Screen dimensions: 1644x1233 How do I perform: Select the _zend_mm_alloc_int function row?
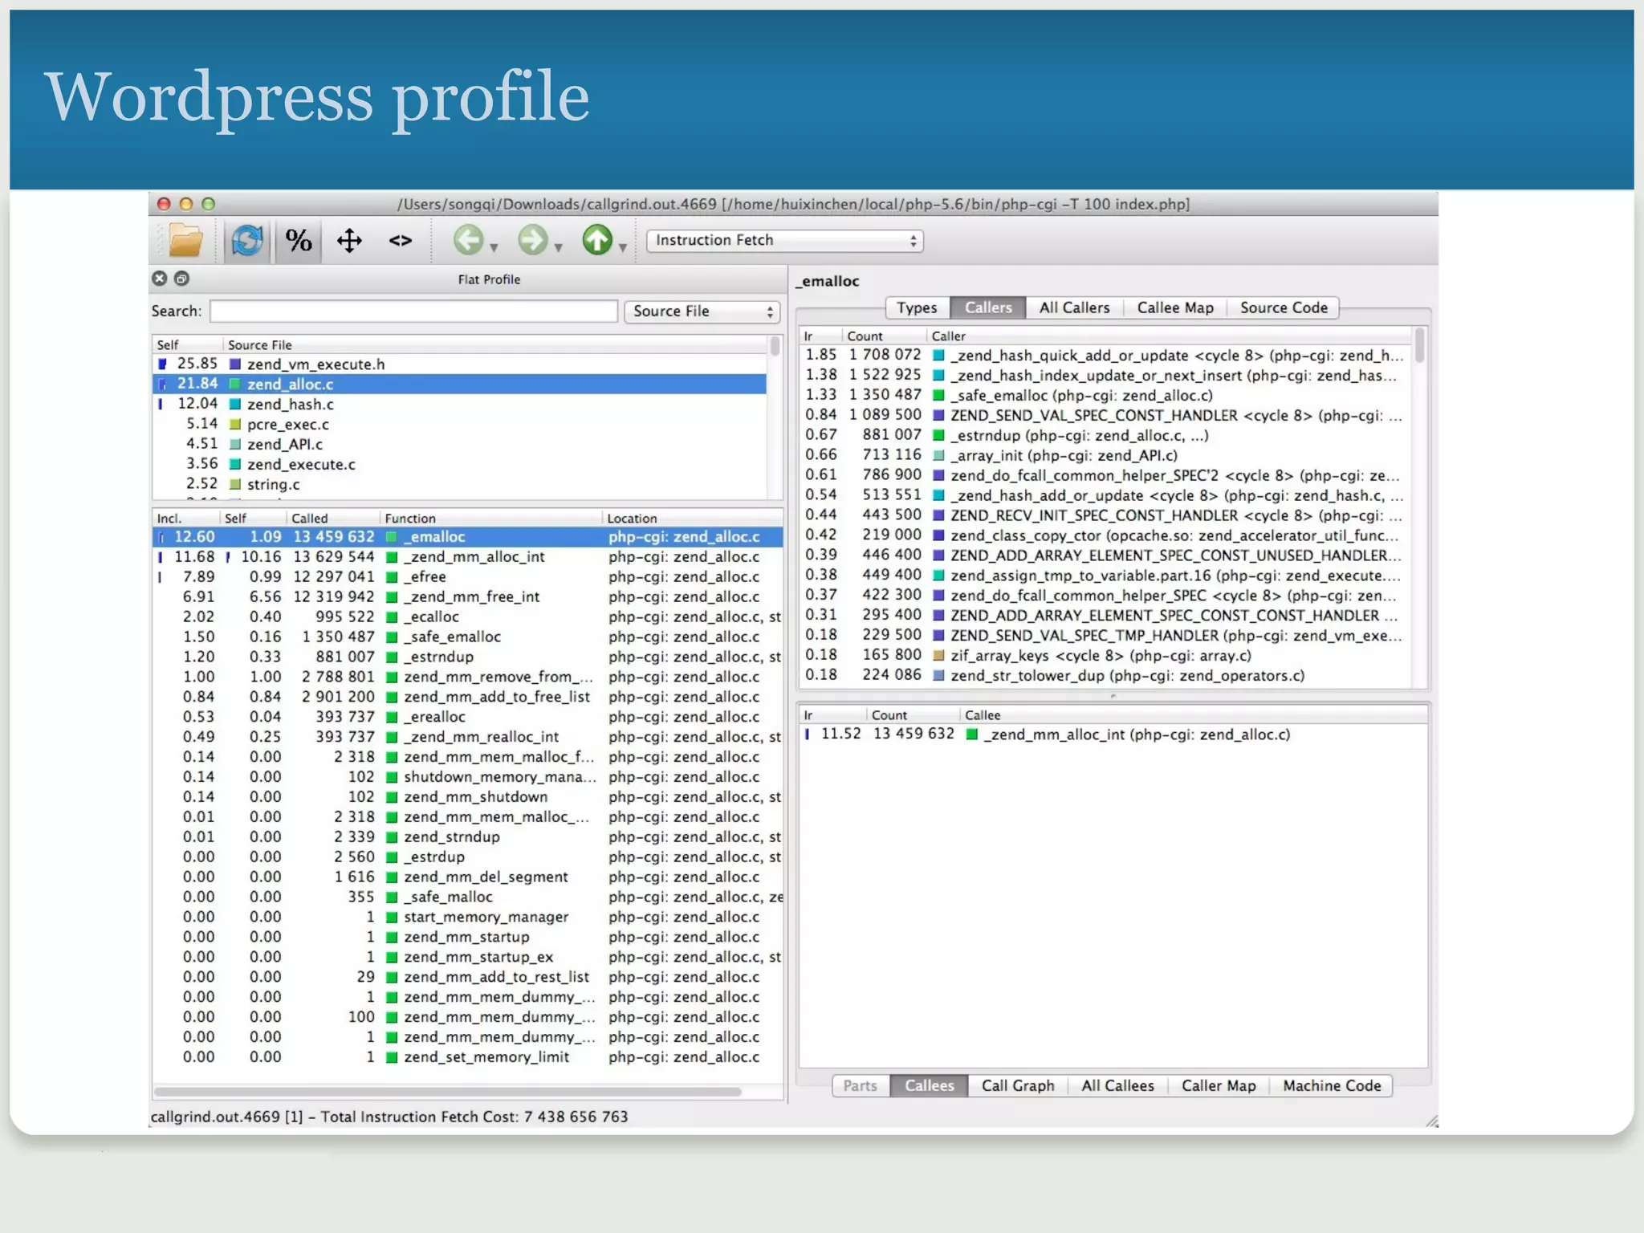(467, 556)
